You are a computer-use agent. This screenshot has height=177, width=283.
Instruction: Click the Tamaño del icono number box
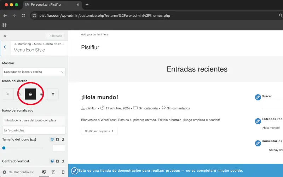click(59, 148)
